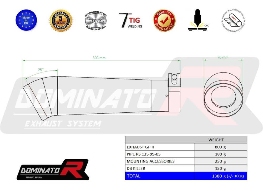Click the 76 mm diameter dimension label
This screenshot has width=263, height=191.
223,57
